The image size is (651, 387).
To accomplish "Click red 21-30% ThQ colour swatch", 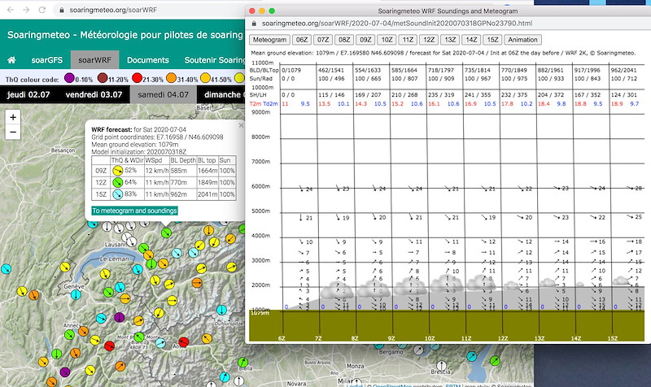I will pos(137,77).
